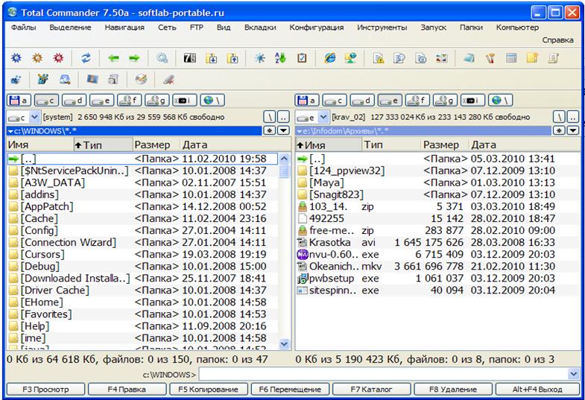Screen dimensions: 585x400
Task: Switch left panel to drive d
Action: (75, 101)
